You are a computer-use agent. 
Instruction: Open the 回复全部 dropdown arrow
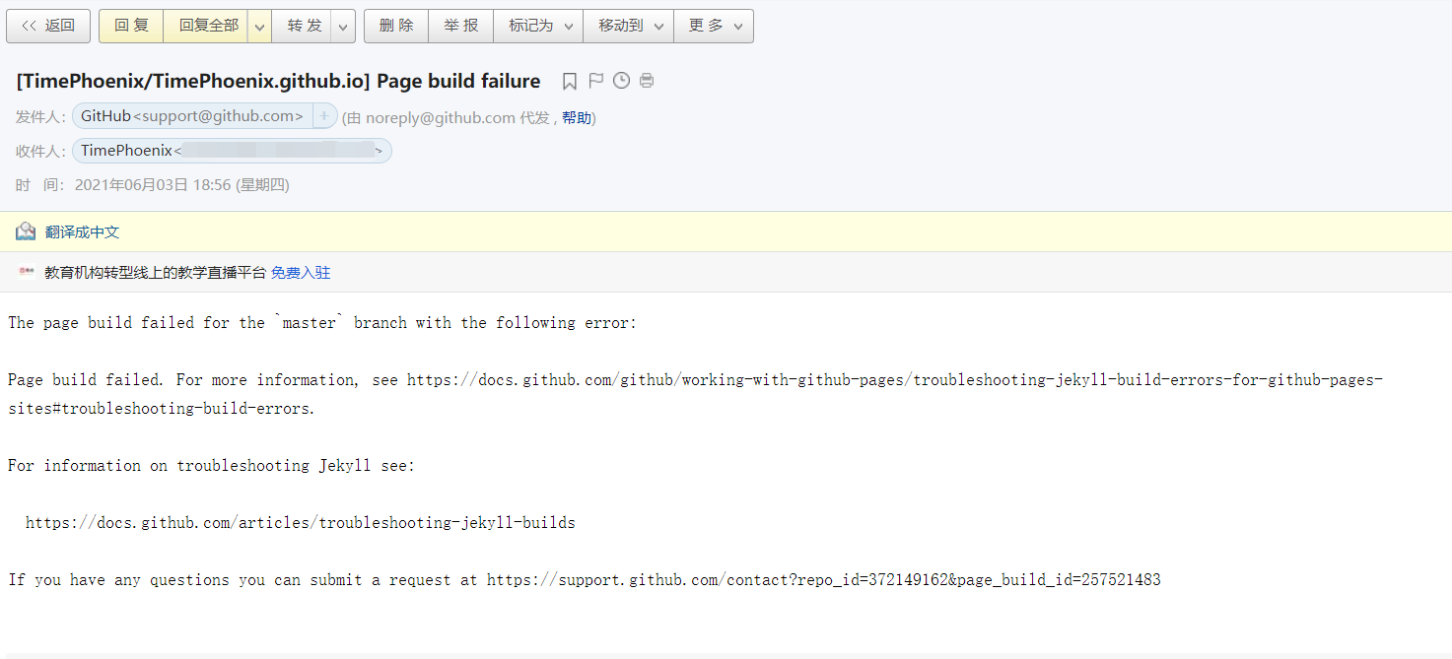click(259, 26)
